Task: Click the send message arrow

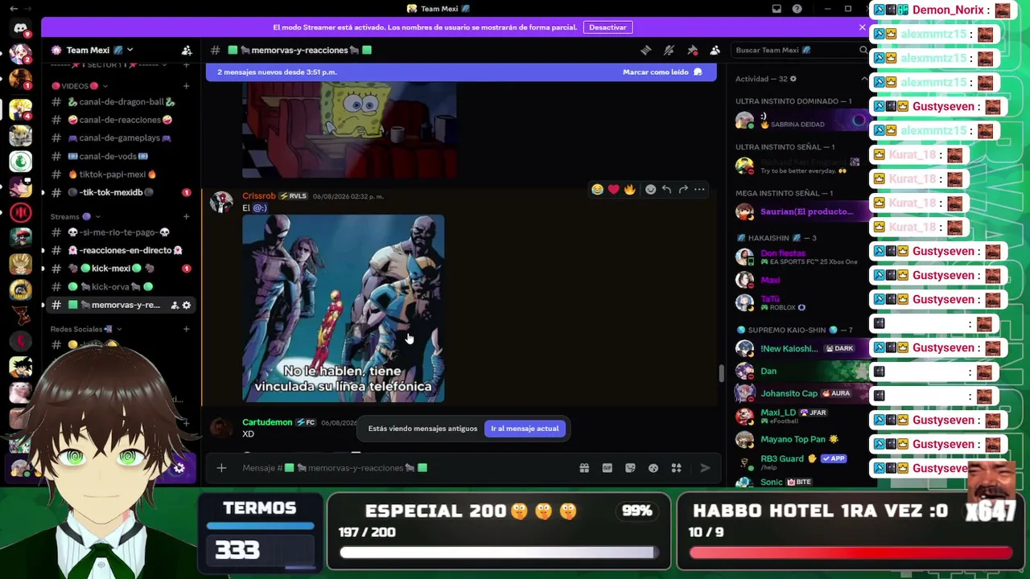Action: click(x=705, y=468)
